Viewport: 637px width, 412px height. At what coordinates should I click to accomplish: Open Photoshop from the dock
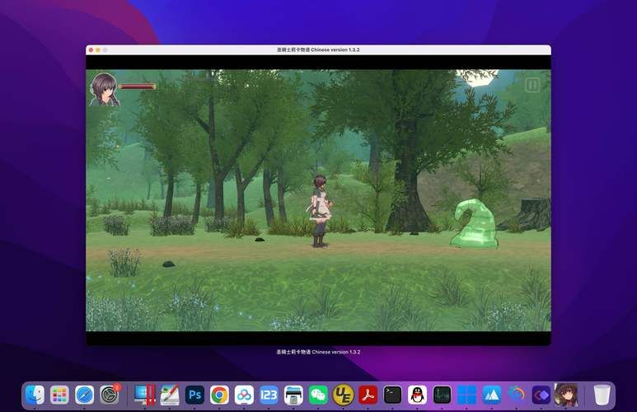(x=194, y=395)
